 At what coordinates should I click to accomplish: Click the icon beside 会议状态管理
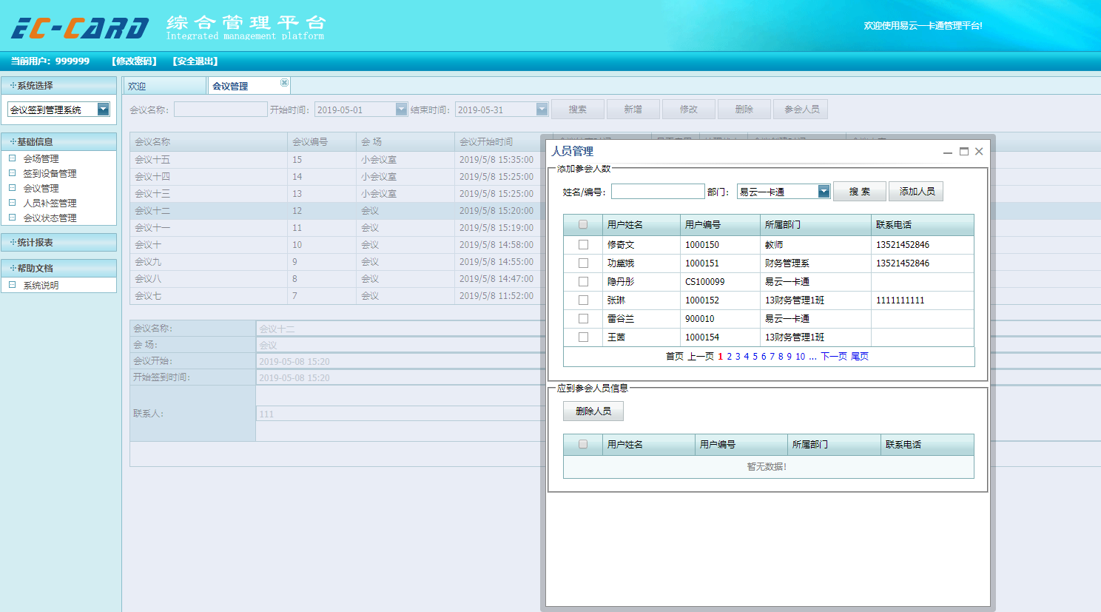pos(12,218)
